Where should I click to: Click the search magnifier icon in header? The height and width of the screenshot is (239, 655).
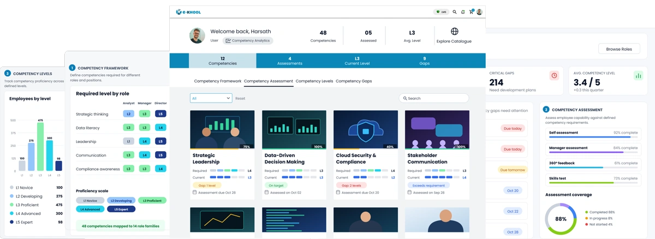click(455, 12)
